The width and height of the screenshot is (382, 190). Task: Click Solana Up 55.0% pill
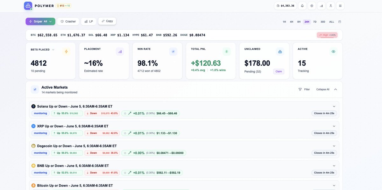pos(67,113)
